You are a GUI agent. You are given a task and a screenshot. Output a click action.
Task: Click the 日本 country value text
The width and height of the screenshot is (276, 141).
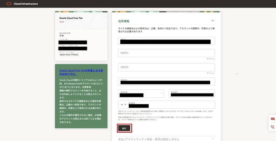(62, 36)
